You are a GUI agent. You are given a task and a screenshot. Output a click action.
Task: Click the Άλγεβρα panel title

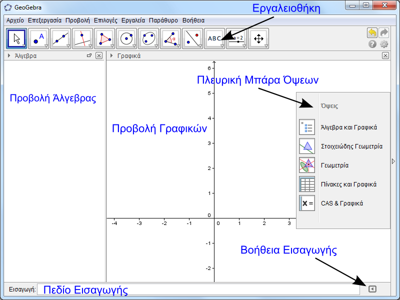(x=25, y=55)
